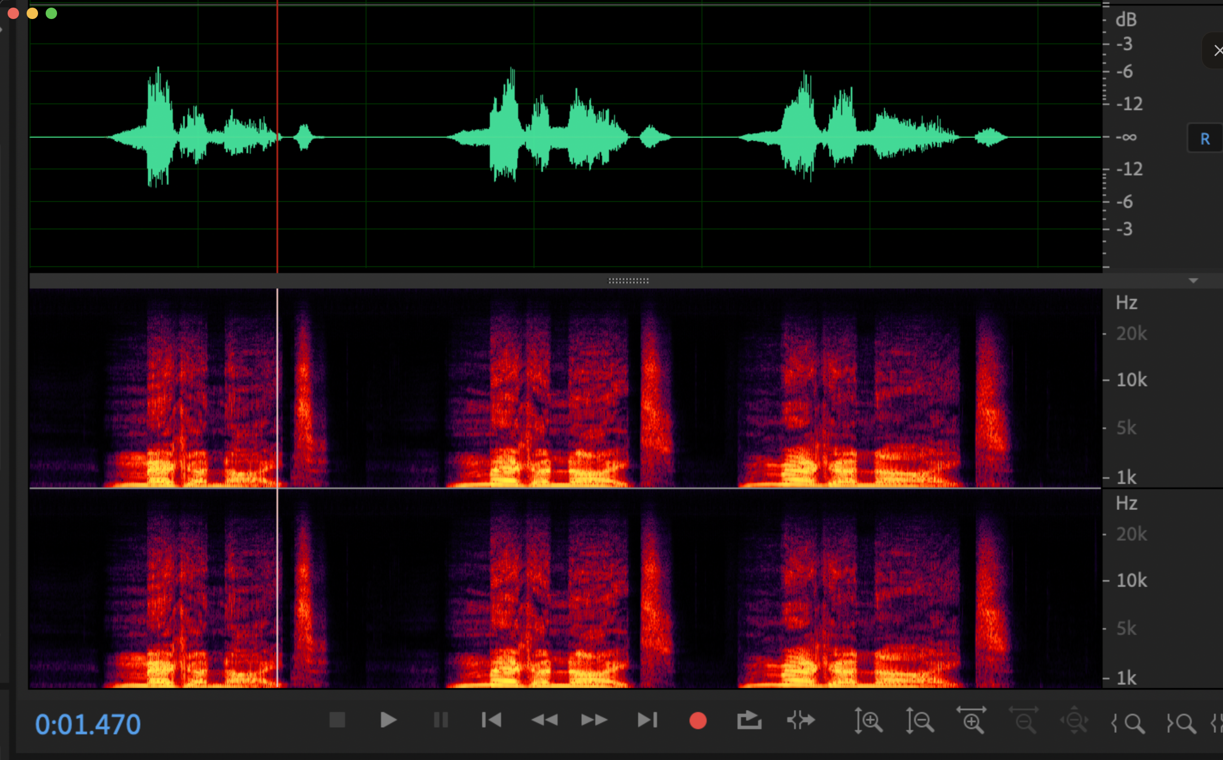Zoom in at the Out point
This screenshot has height=760, width=1223.
point(1181,723)
